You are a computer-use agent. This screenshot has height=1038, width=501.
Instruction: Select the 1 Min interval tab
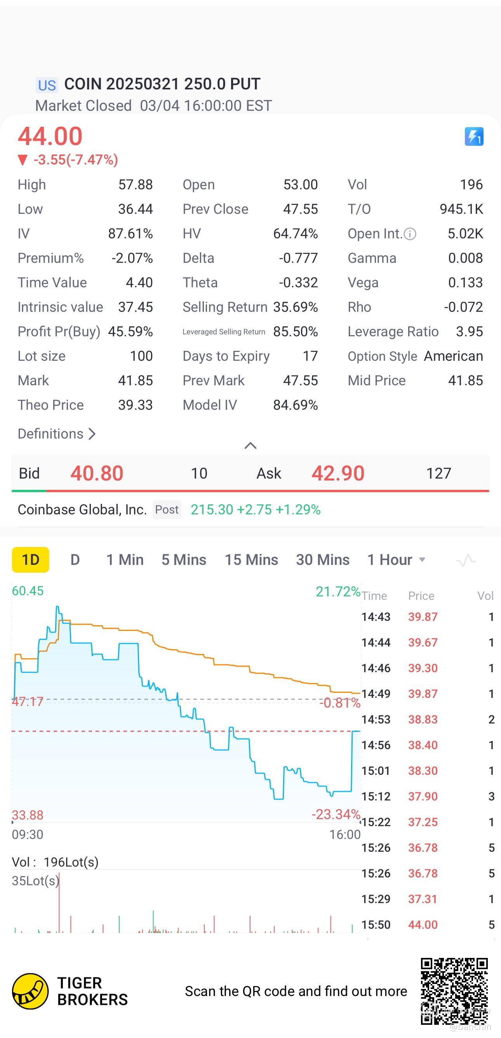tap(125, 560)
